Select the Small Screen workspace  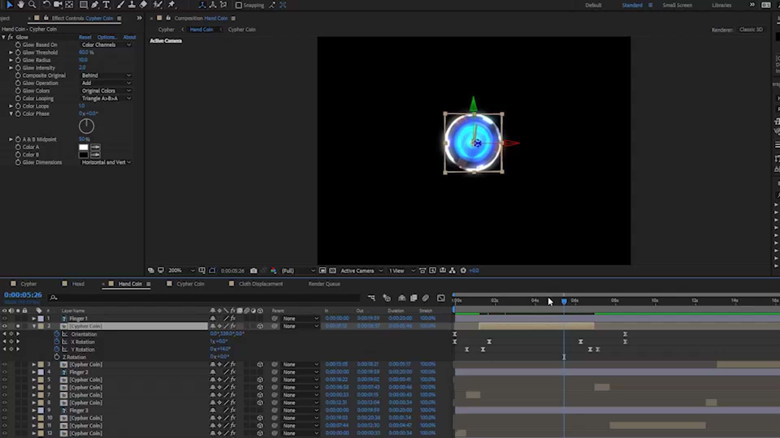coord(677,5)
